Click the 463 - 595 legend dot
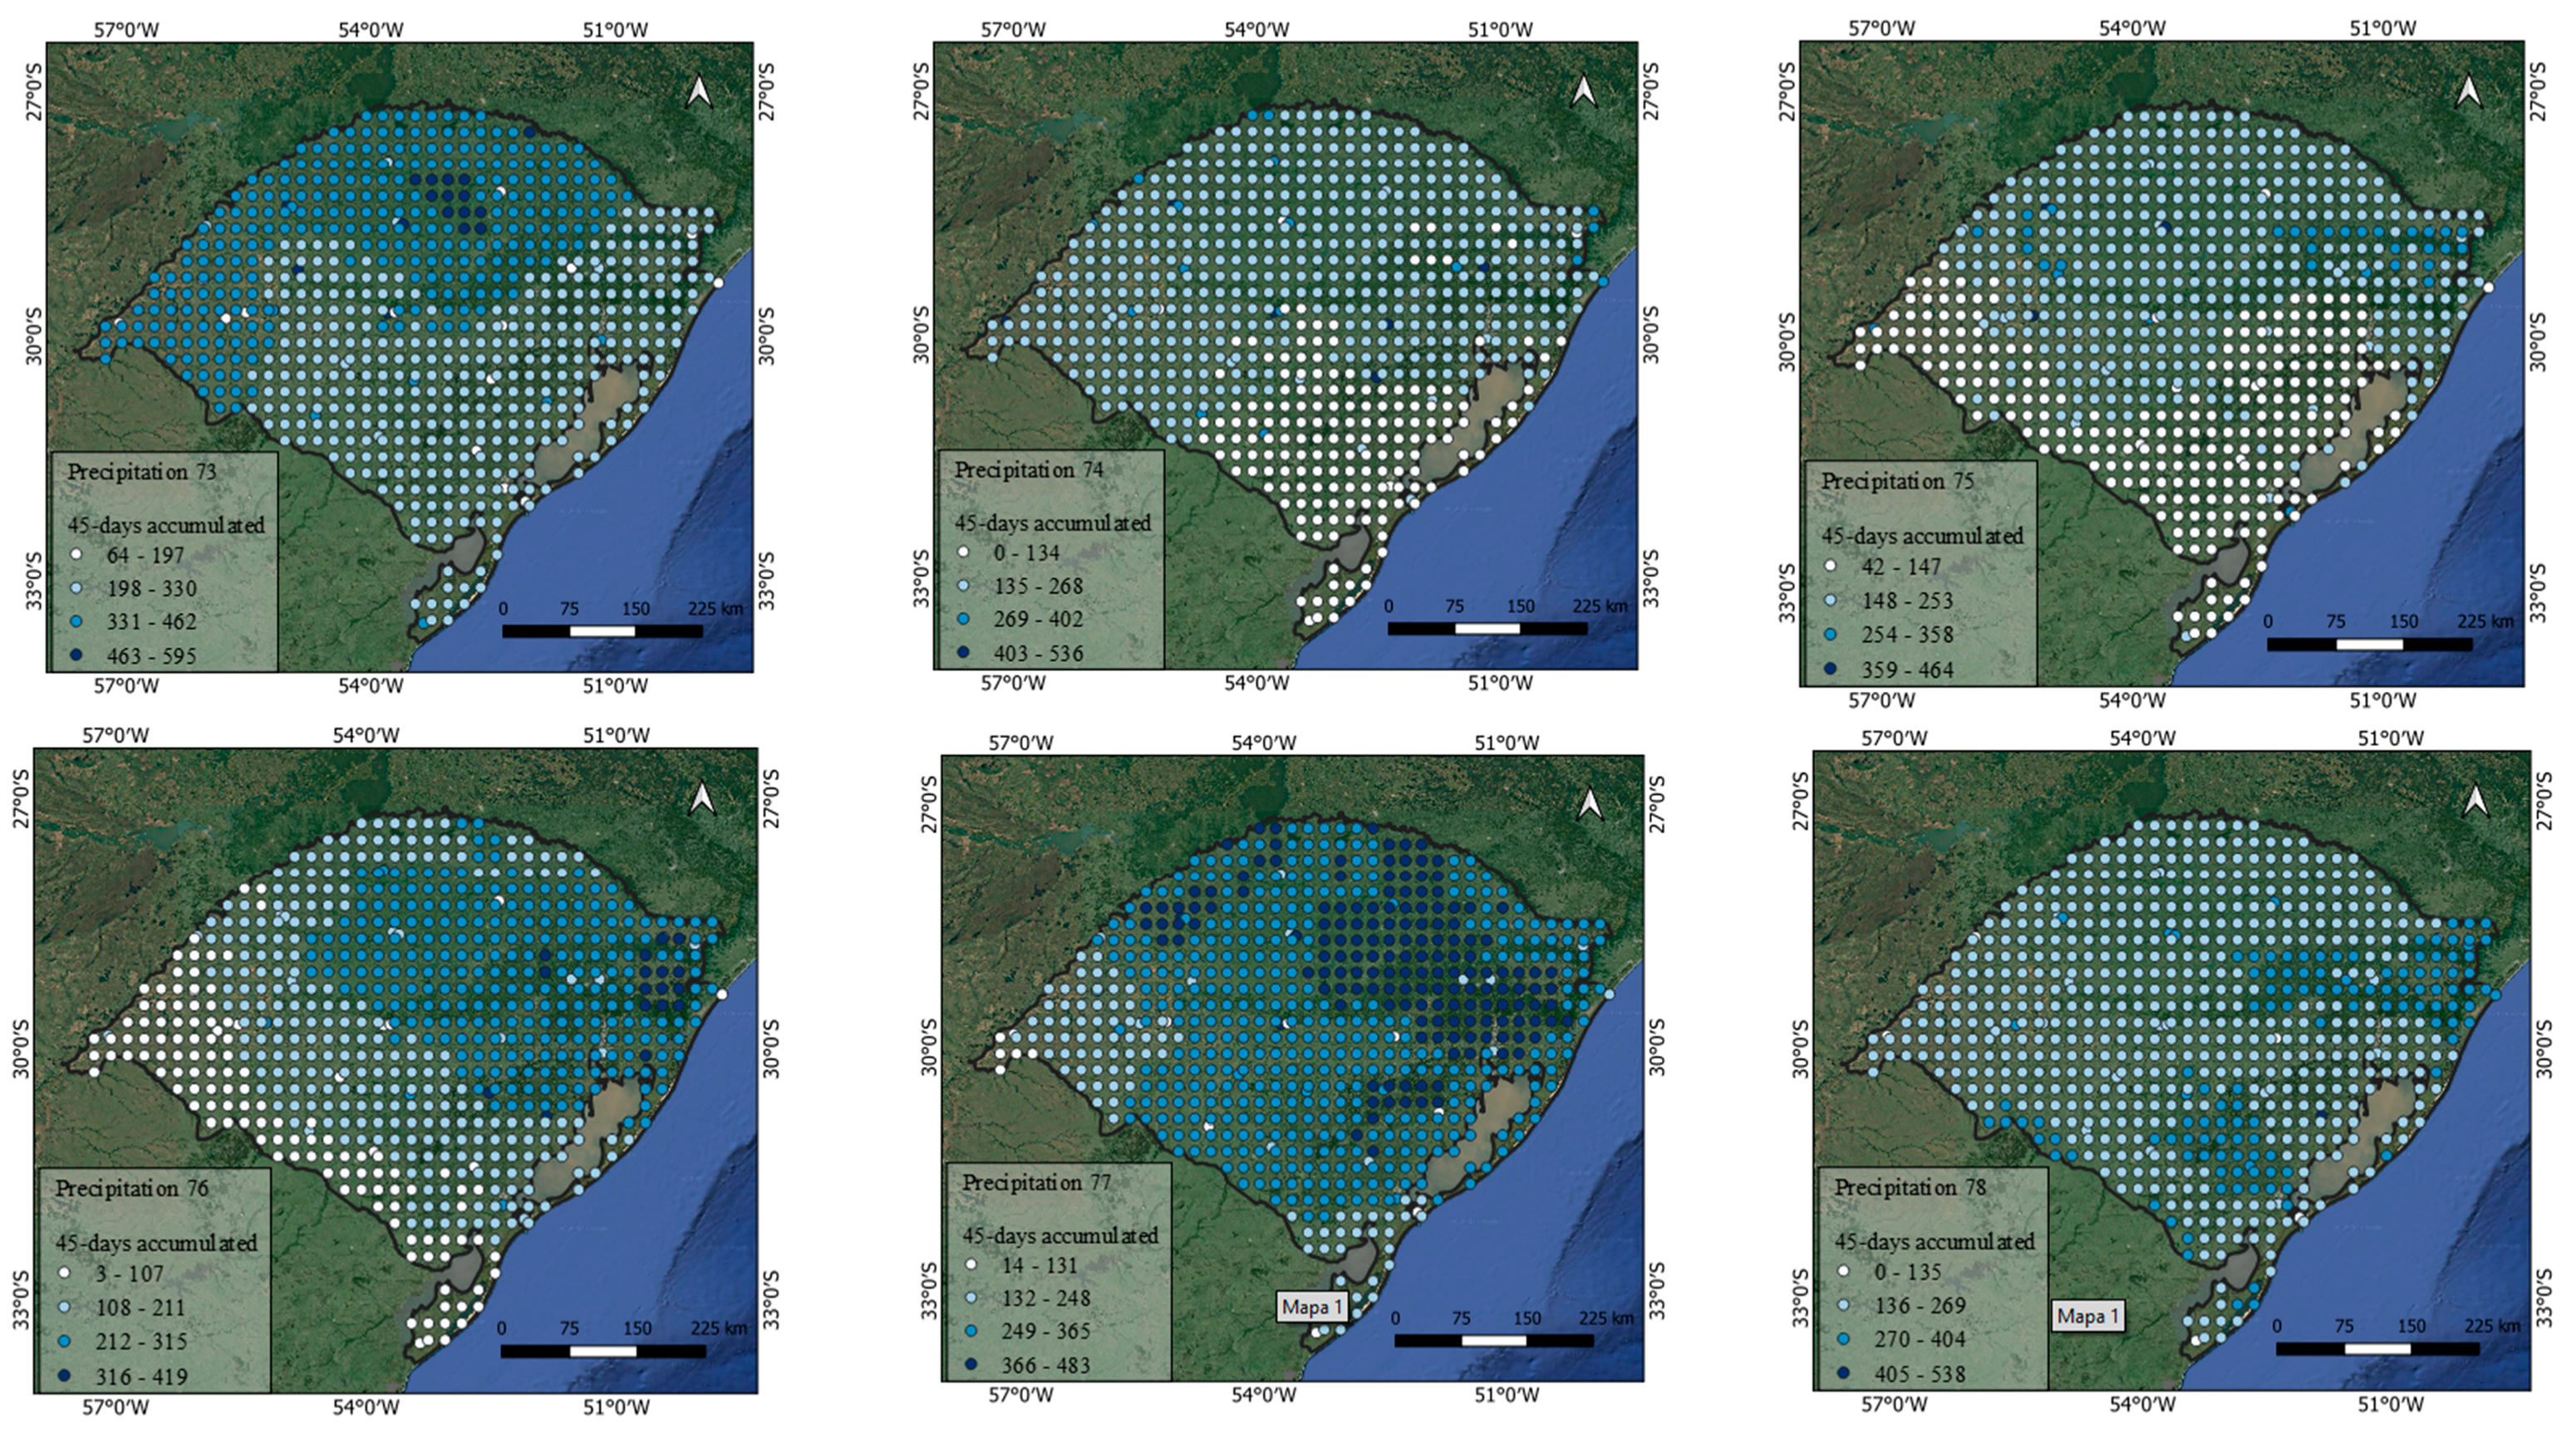Viewport: 2576px width, 1438px height. [x=74, y=656]
